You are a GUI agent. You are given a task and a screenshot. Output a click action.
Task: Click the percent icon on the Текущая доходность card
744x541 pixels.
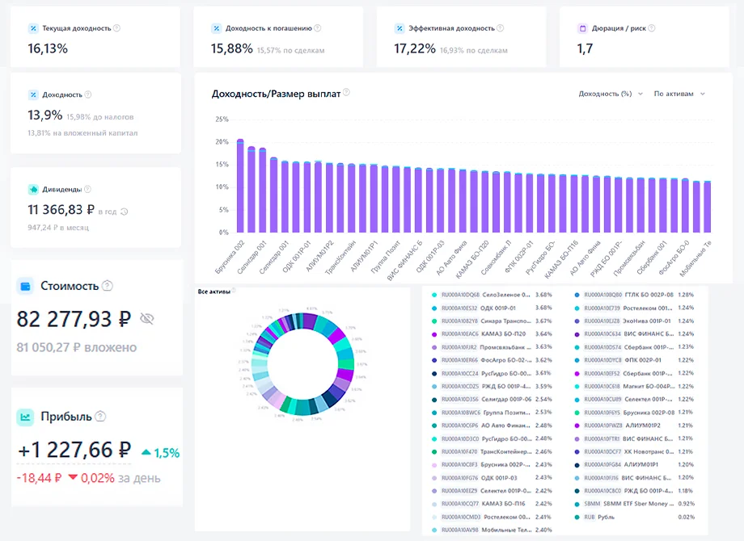tap(33, 28)
